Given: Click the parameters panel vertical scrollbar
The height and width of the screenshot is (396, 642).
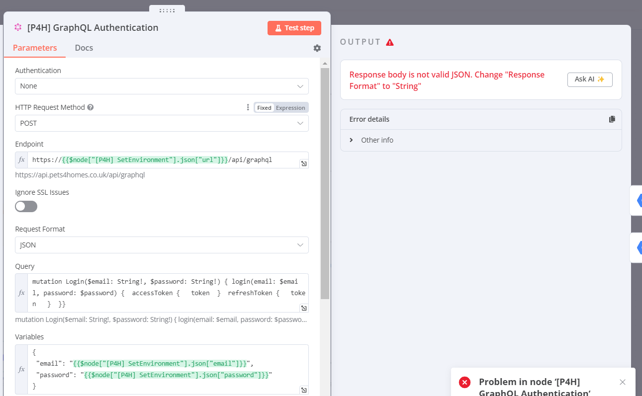Looking at the screenshot, I should 325,184.
